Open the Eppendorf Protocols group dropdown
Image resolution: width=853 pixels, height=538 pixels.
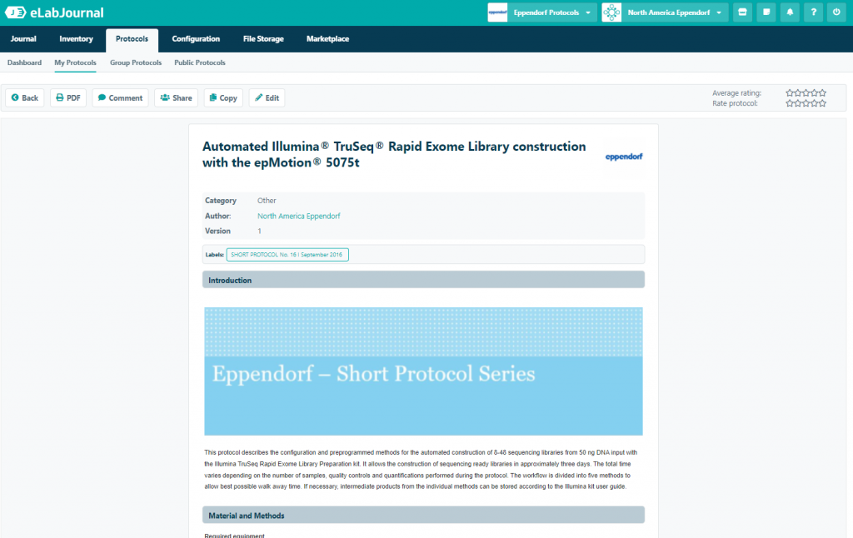552,12
